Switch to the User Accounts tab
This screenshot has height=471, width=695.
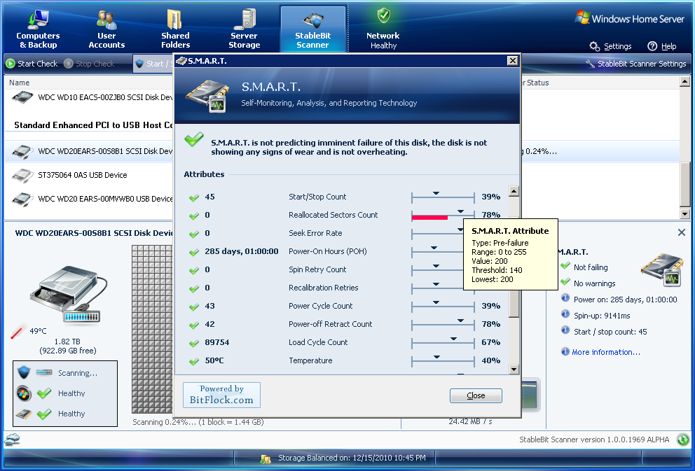(x=106, y=29)
